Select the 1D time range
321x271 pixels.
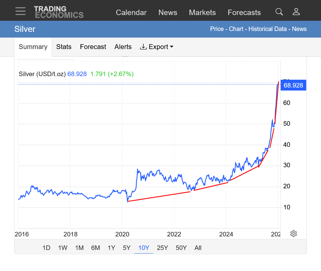[46, 248]
